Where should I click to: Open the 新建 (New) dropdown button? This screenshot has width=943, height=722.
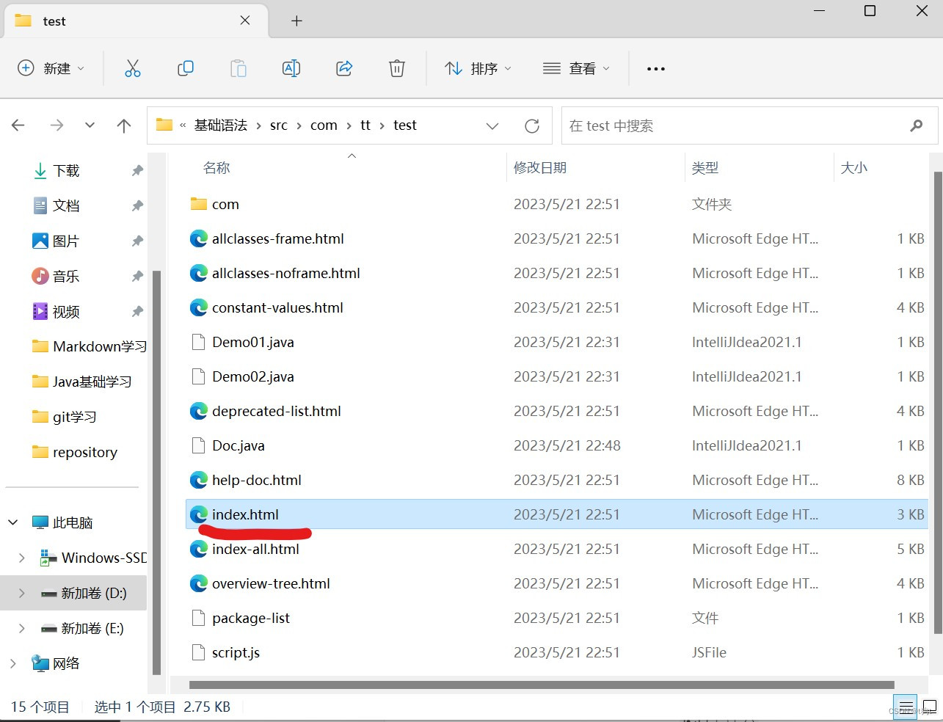(x=51, y=68)
